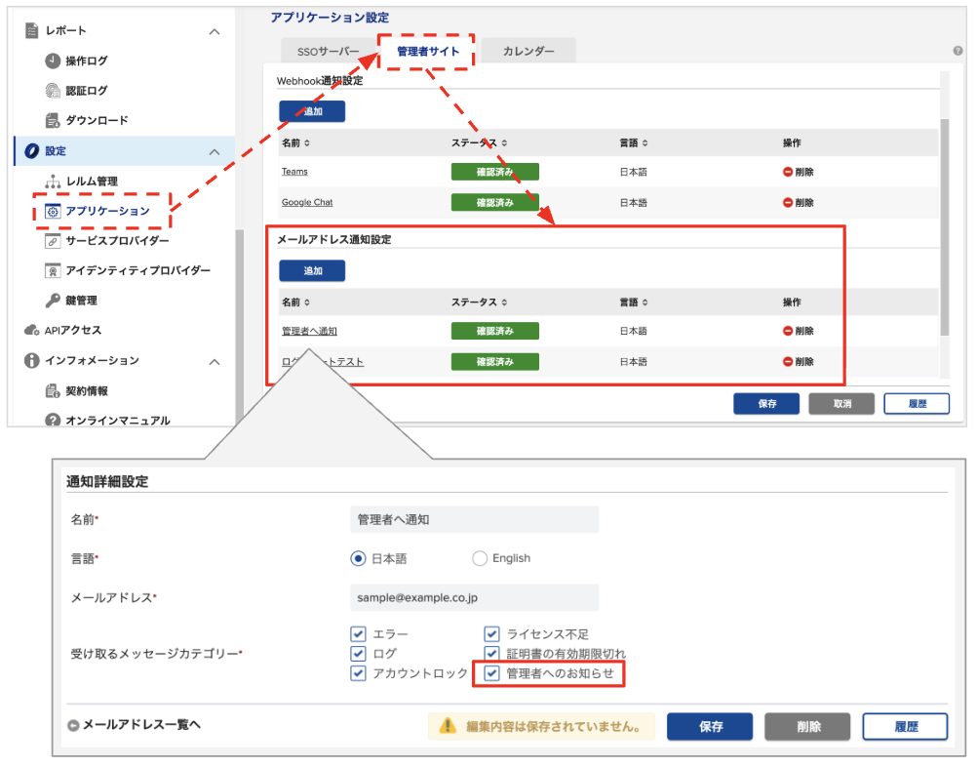Toggle the アカウントロック checkbox
Image resolution: width=977 pixels, height=767 pixels.
tap(358, 673)
